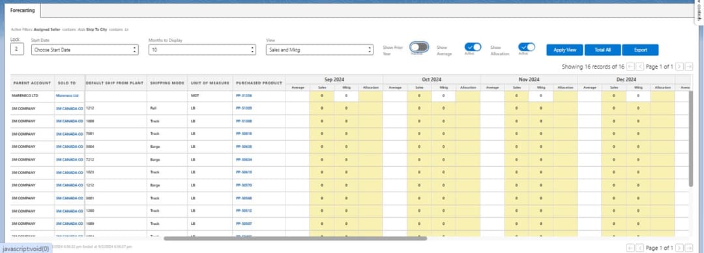This screenshot has height=253, width=704.
Task: Click the Shipping Mode column header
Action: [x=167, y=83]
